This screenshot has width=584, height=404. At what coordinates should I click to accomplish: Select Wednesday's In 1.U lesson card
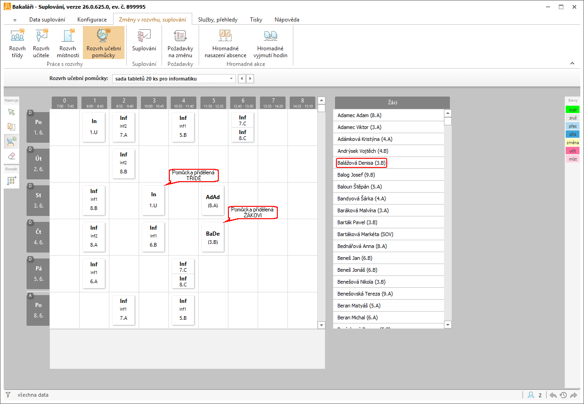coord(153,200)
